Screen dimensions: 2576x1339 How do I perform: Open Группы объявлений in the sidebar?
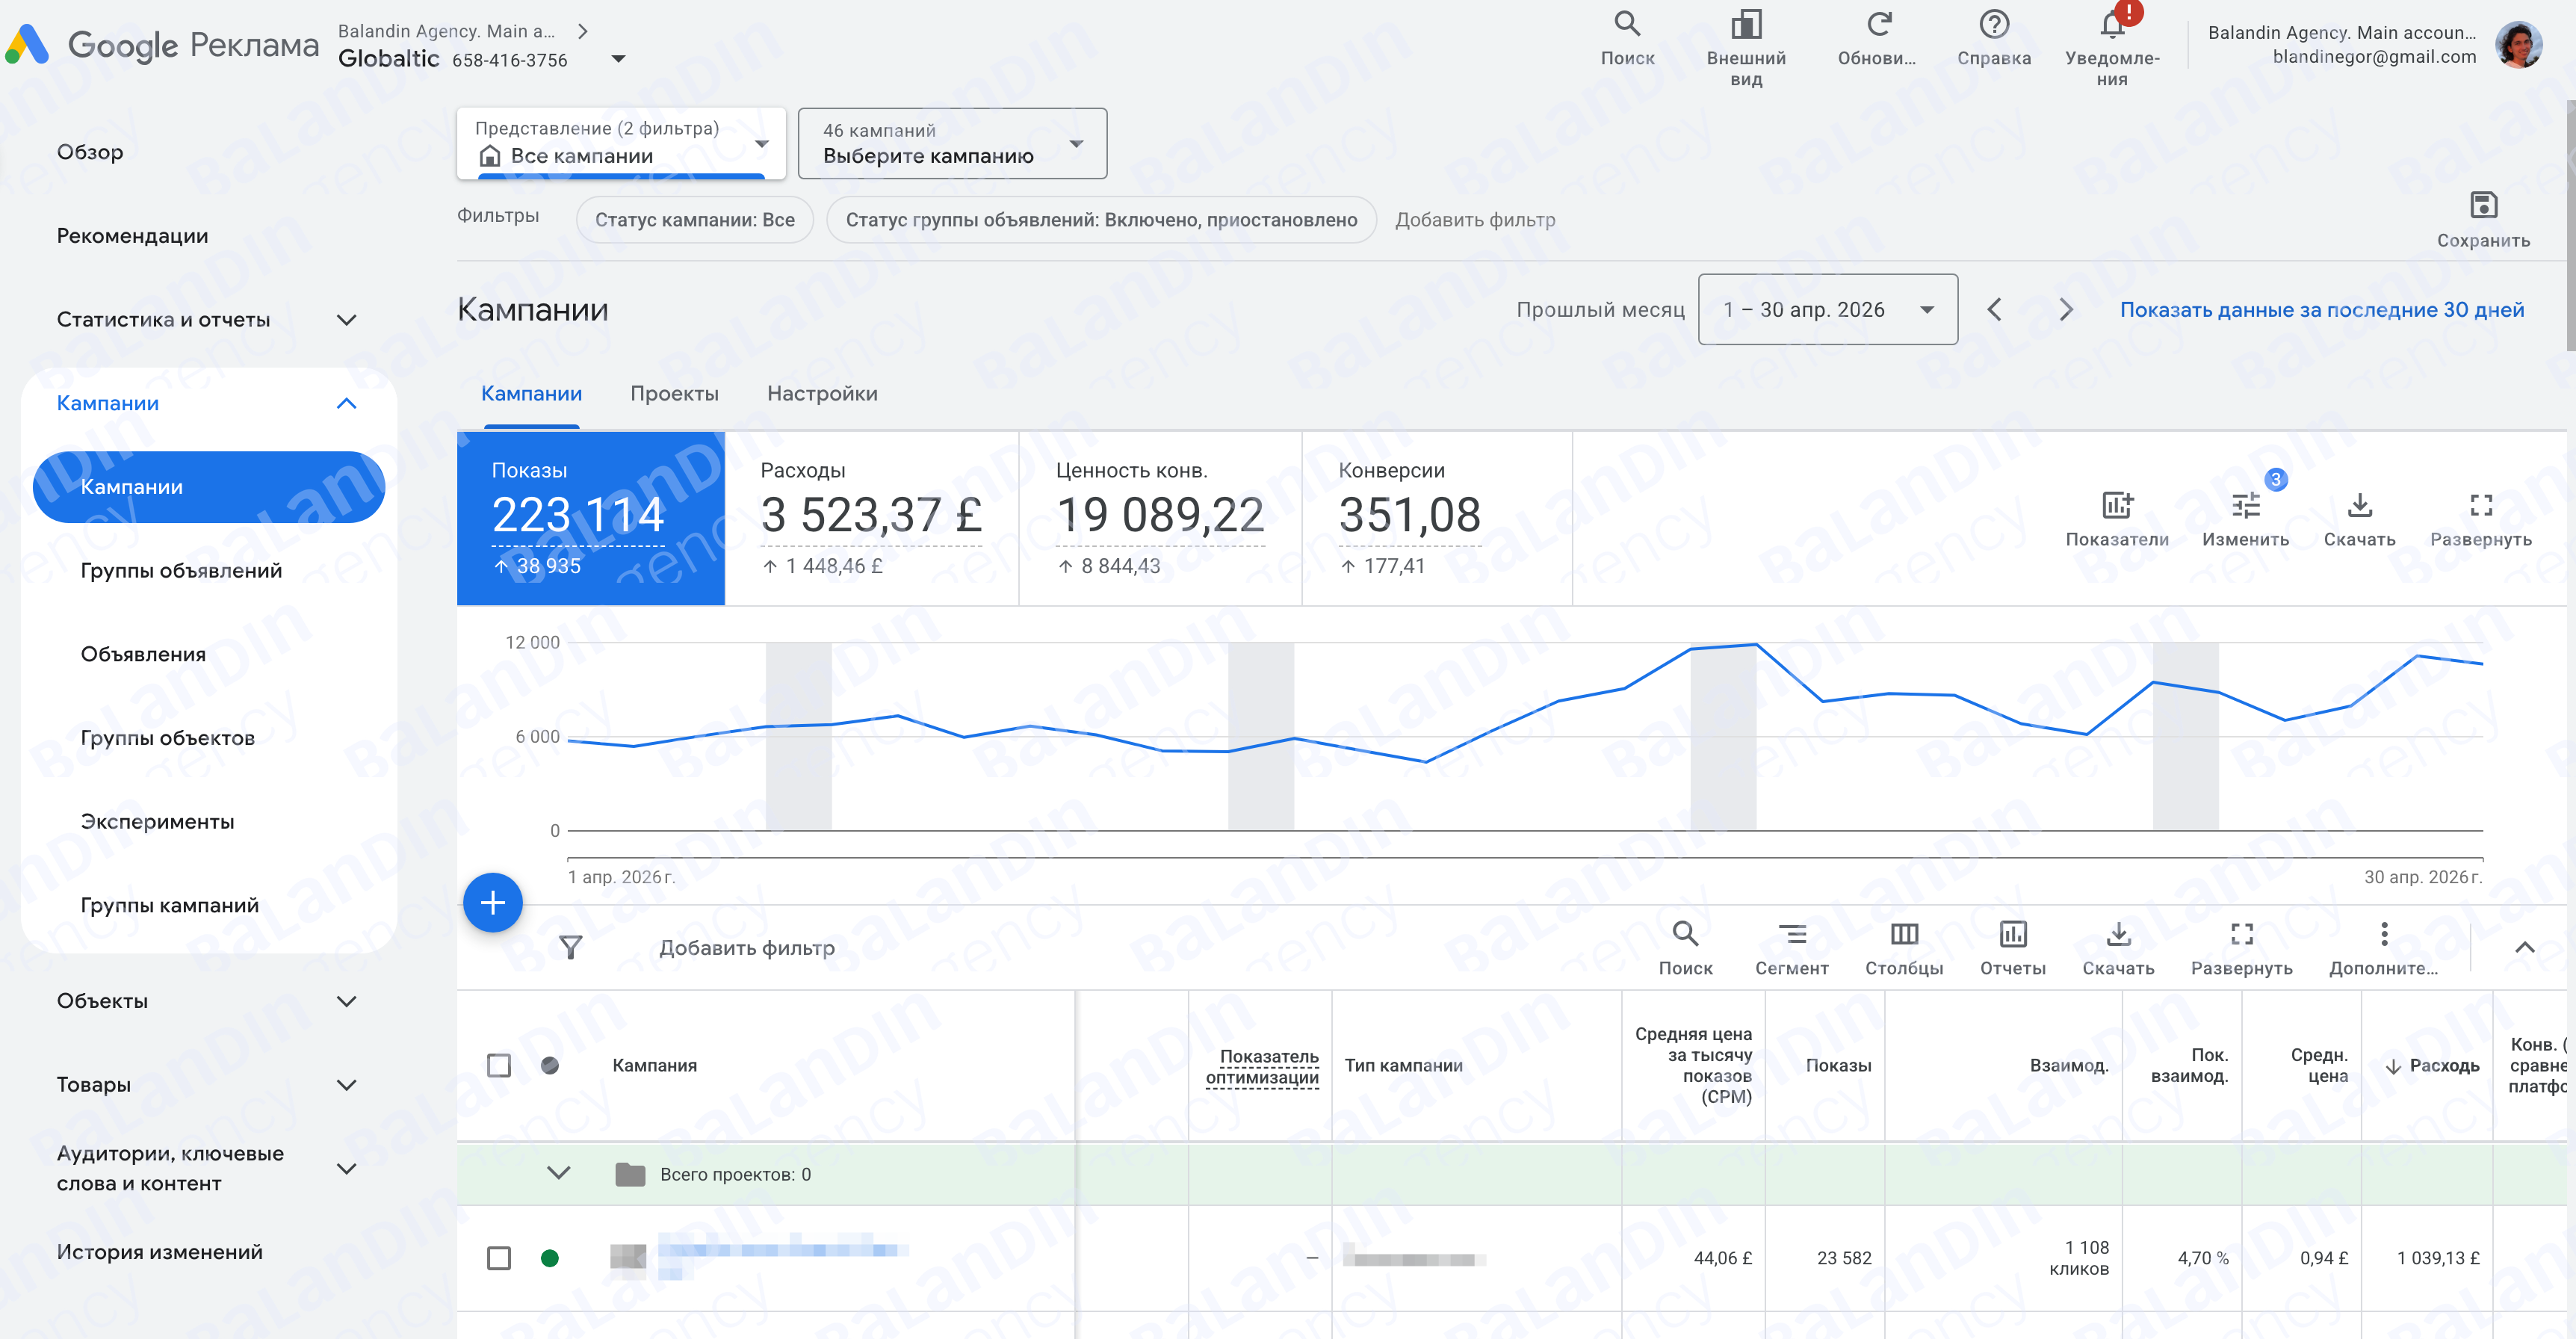click(x=181, y=571)
